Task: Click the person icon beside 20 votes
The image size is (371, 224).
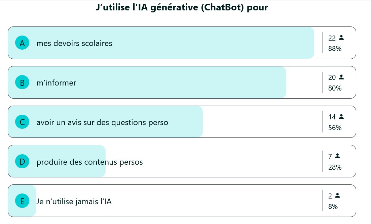Action: 341,77
